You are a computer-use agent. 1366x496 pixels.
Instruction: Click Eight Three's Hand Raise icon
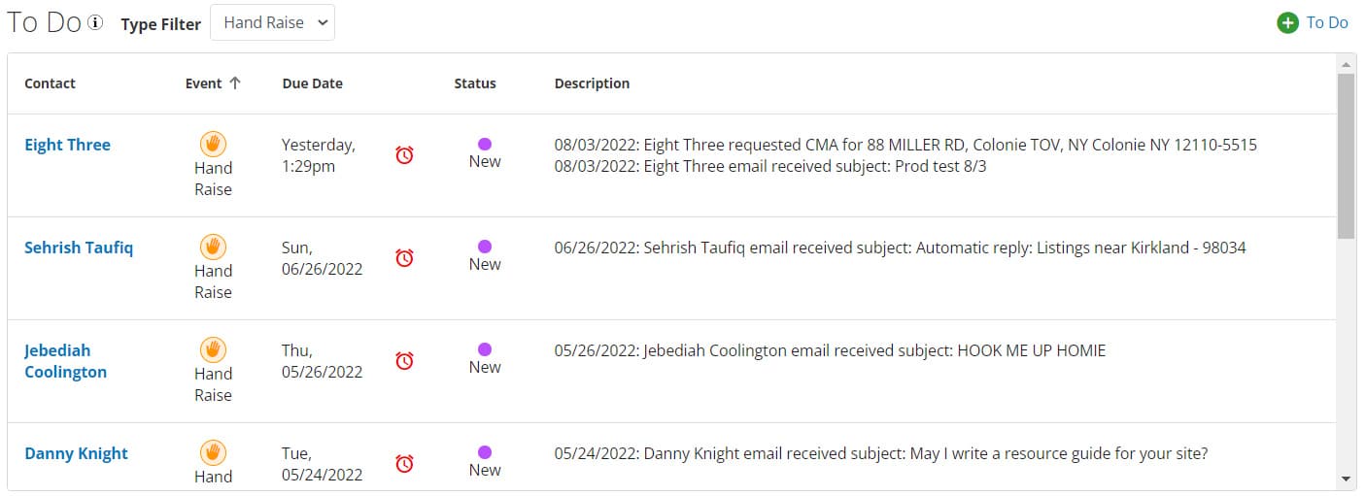(213, 145)
